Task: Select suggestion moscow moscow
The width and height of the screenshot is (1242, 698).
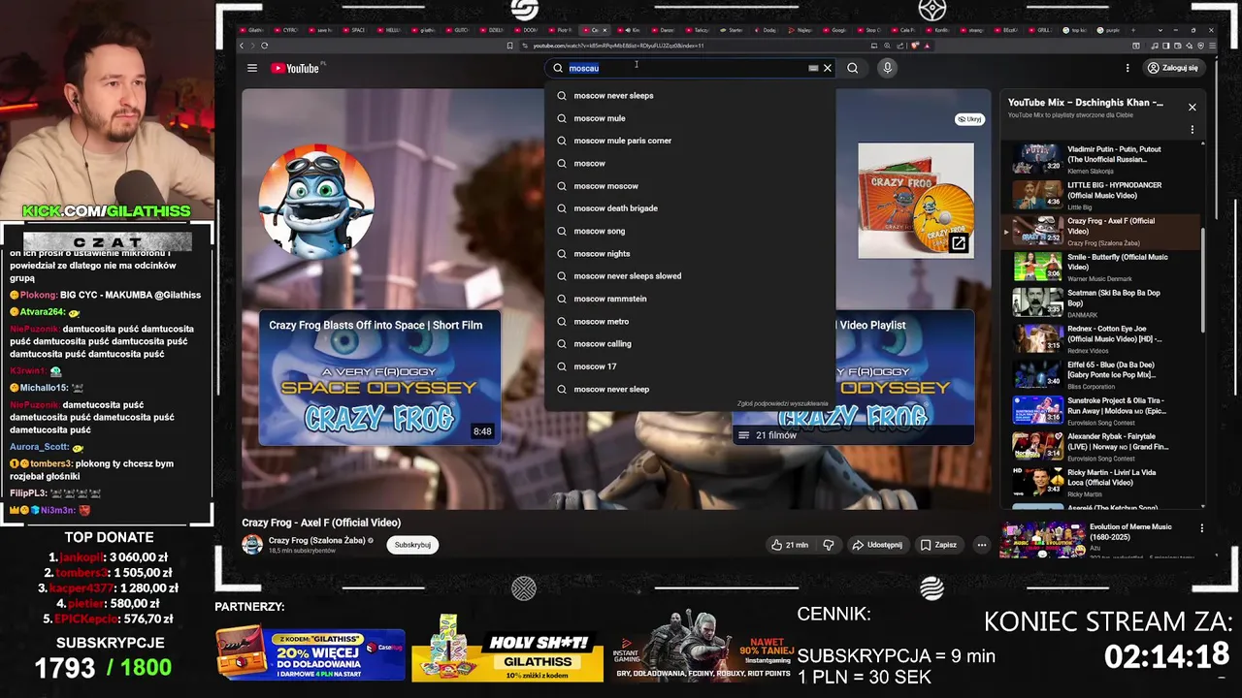Action: (x=690, y=186)
